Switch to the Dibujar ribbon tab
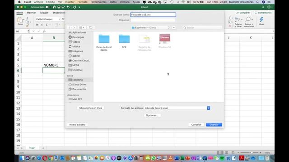This screenshot has height=162, width=289. [x=44, y=13]
